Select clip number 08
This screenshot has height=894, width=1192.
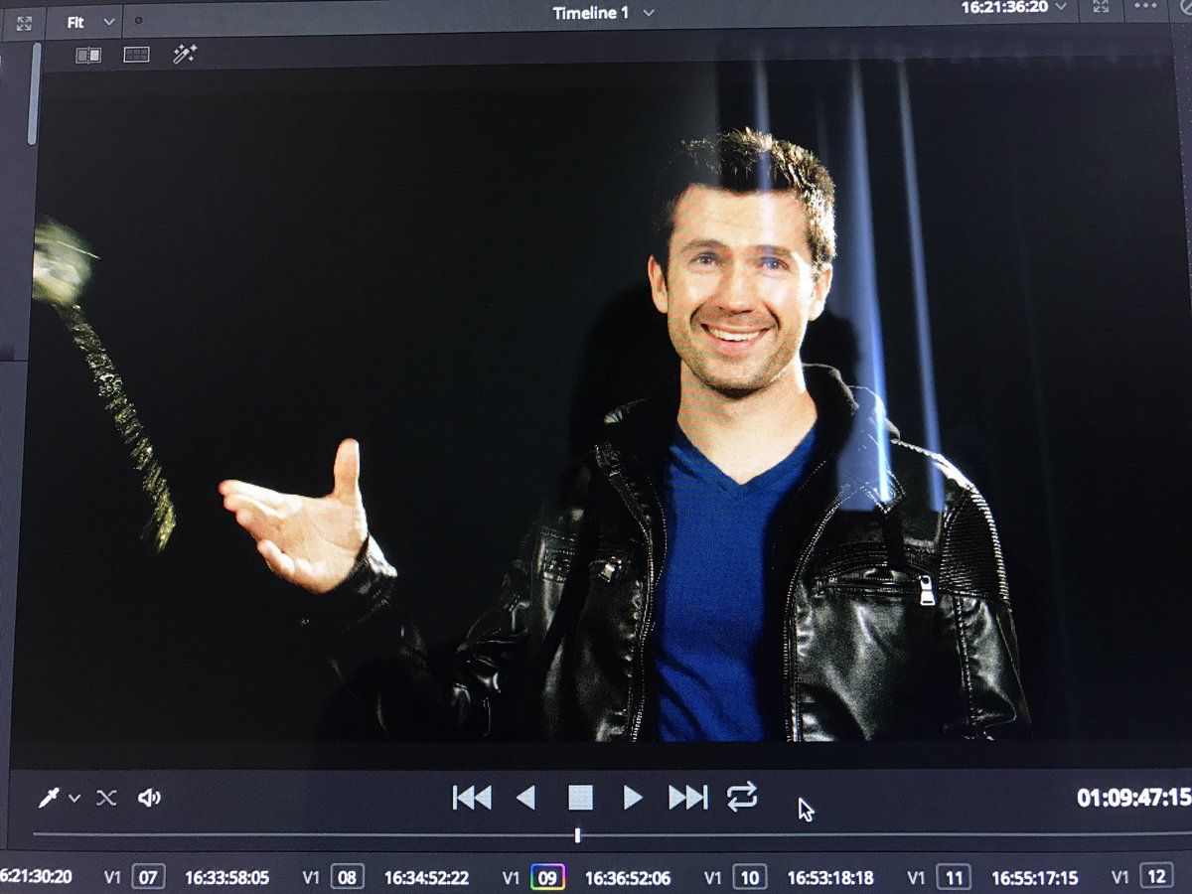pos(348,877)
